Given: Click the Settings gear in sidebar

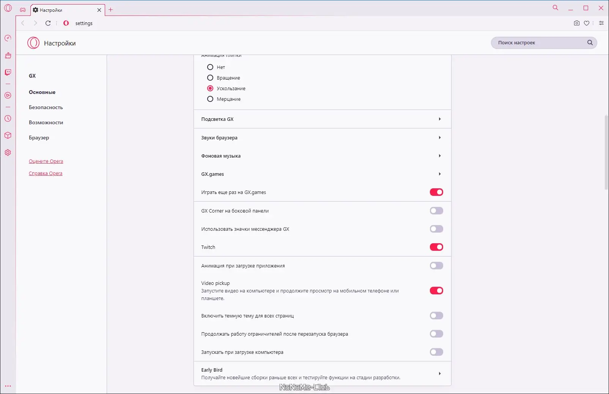Looking at the screenshot, I should tap(8, 153).
